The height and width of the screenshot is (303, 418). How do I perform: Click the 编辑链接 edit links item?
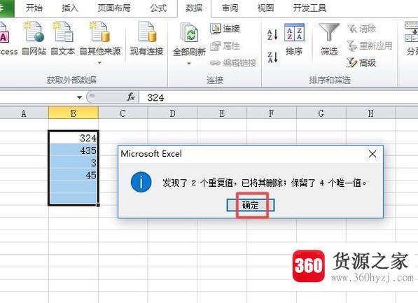pos(233,63)
